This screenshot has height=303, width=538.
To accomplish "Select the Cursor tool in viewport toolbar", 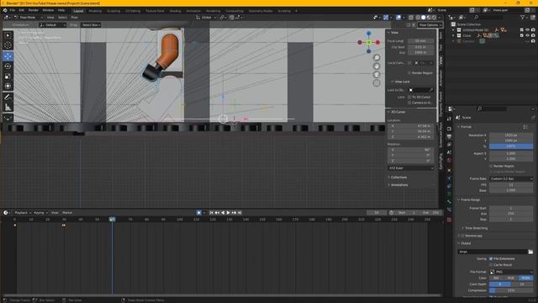I will tap(8, 45).
